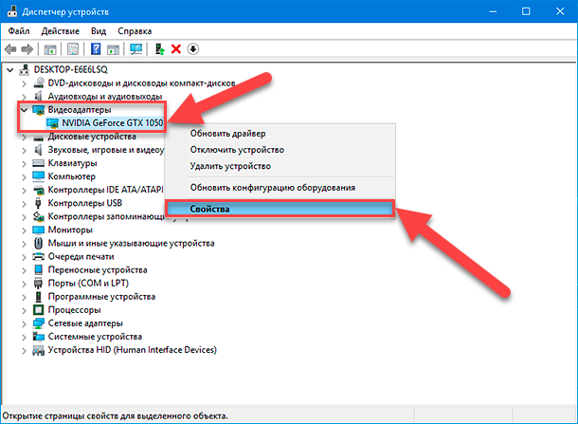This screenshot has height=424, width=578.
Task: Click the Контроллеры USB plug icon
Action: pyautogui.click(x=38, y=203)
